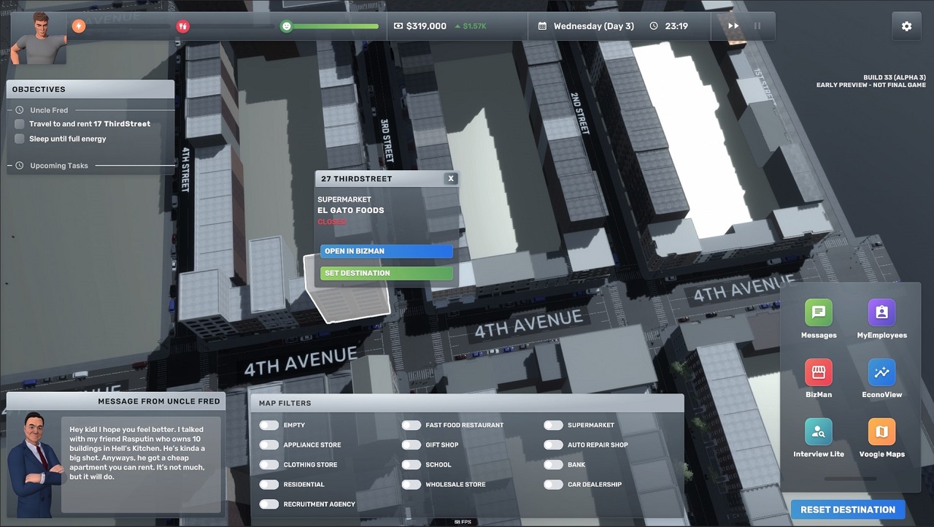Open settings via the gear icon
The height and width of the screenshot is (527, 934).
[x=906, y=26]
